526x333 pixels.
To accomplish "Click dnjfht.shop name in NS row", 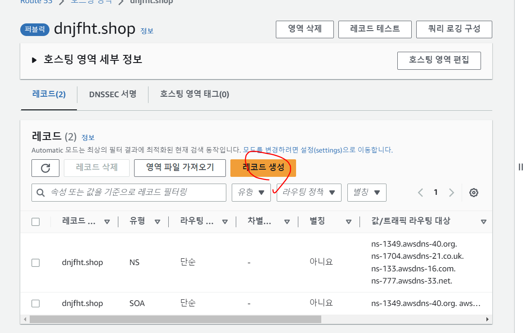I will pyautogui.click(x=82, y=263).
